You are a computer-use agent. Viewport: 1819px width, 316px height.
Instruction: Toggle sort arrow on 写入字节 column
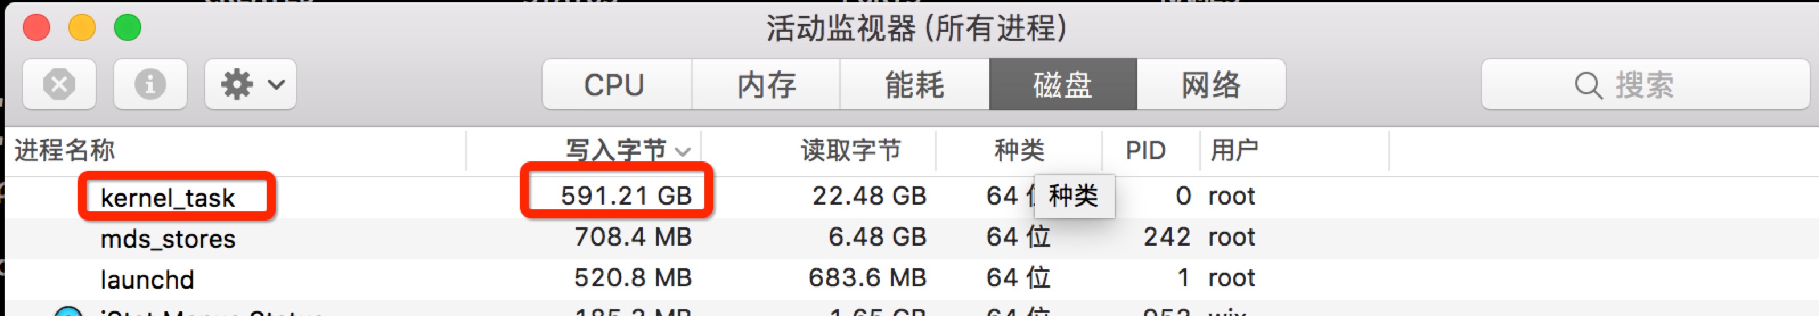click(x=682, y=151)
